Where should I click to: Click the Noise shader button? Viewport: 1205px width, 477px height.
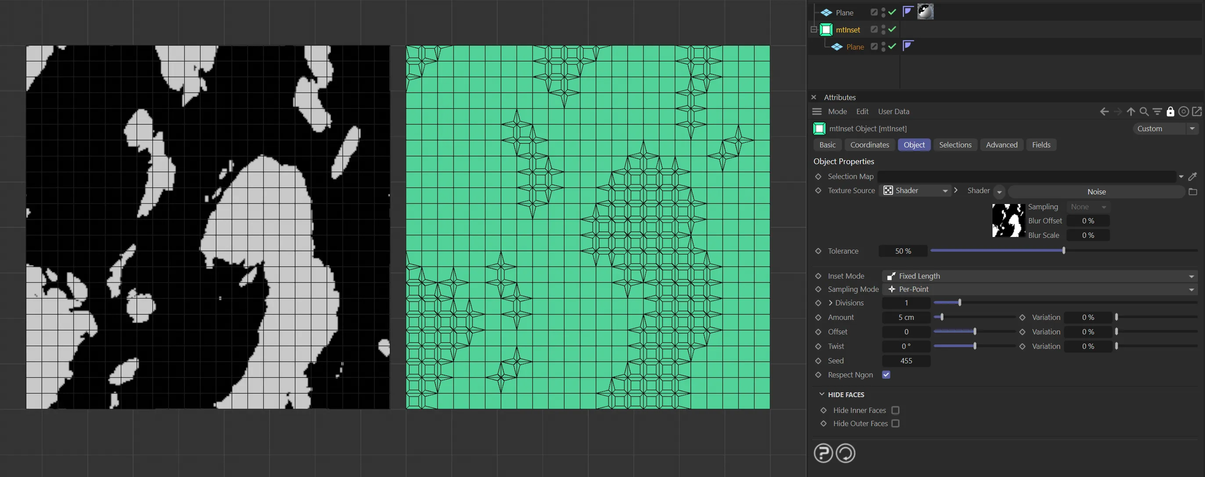pyautogui.click(x=1096, y=192)
